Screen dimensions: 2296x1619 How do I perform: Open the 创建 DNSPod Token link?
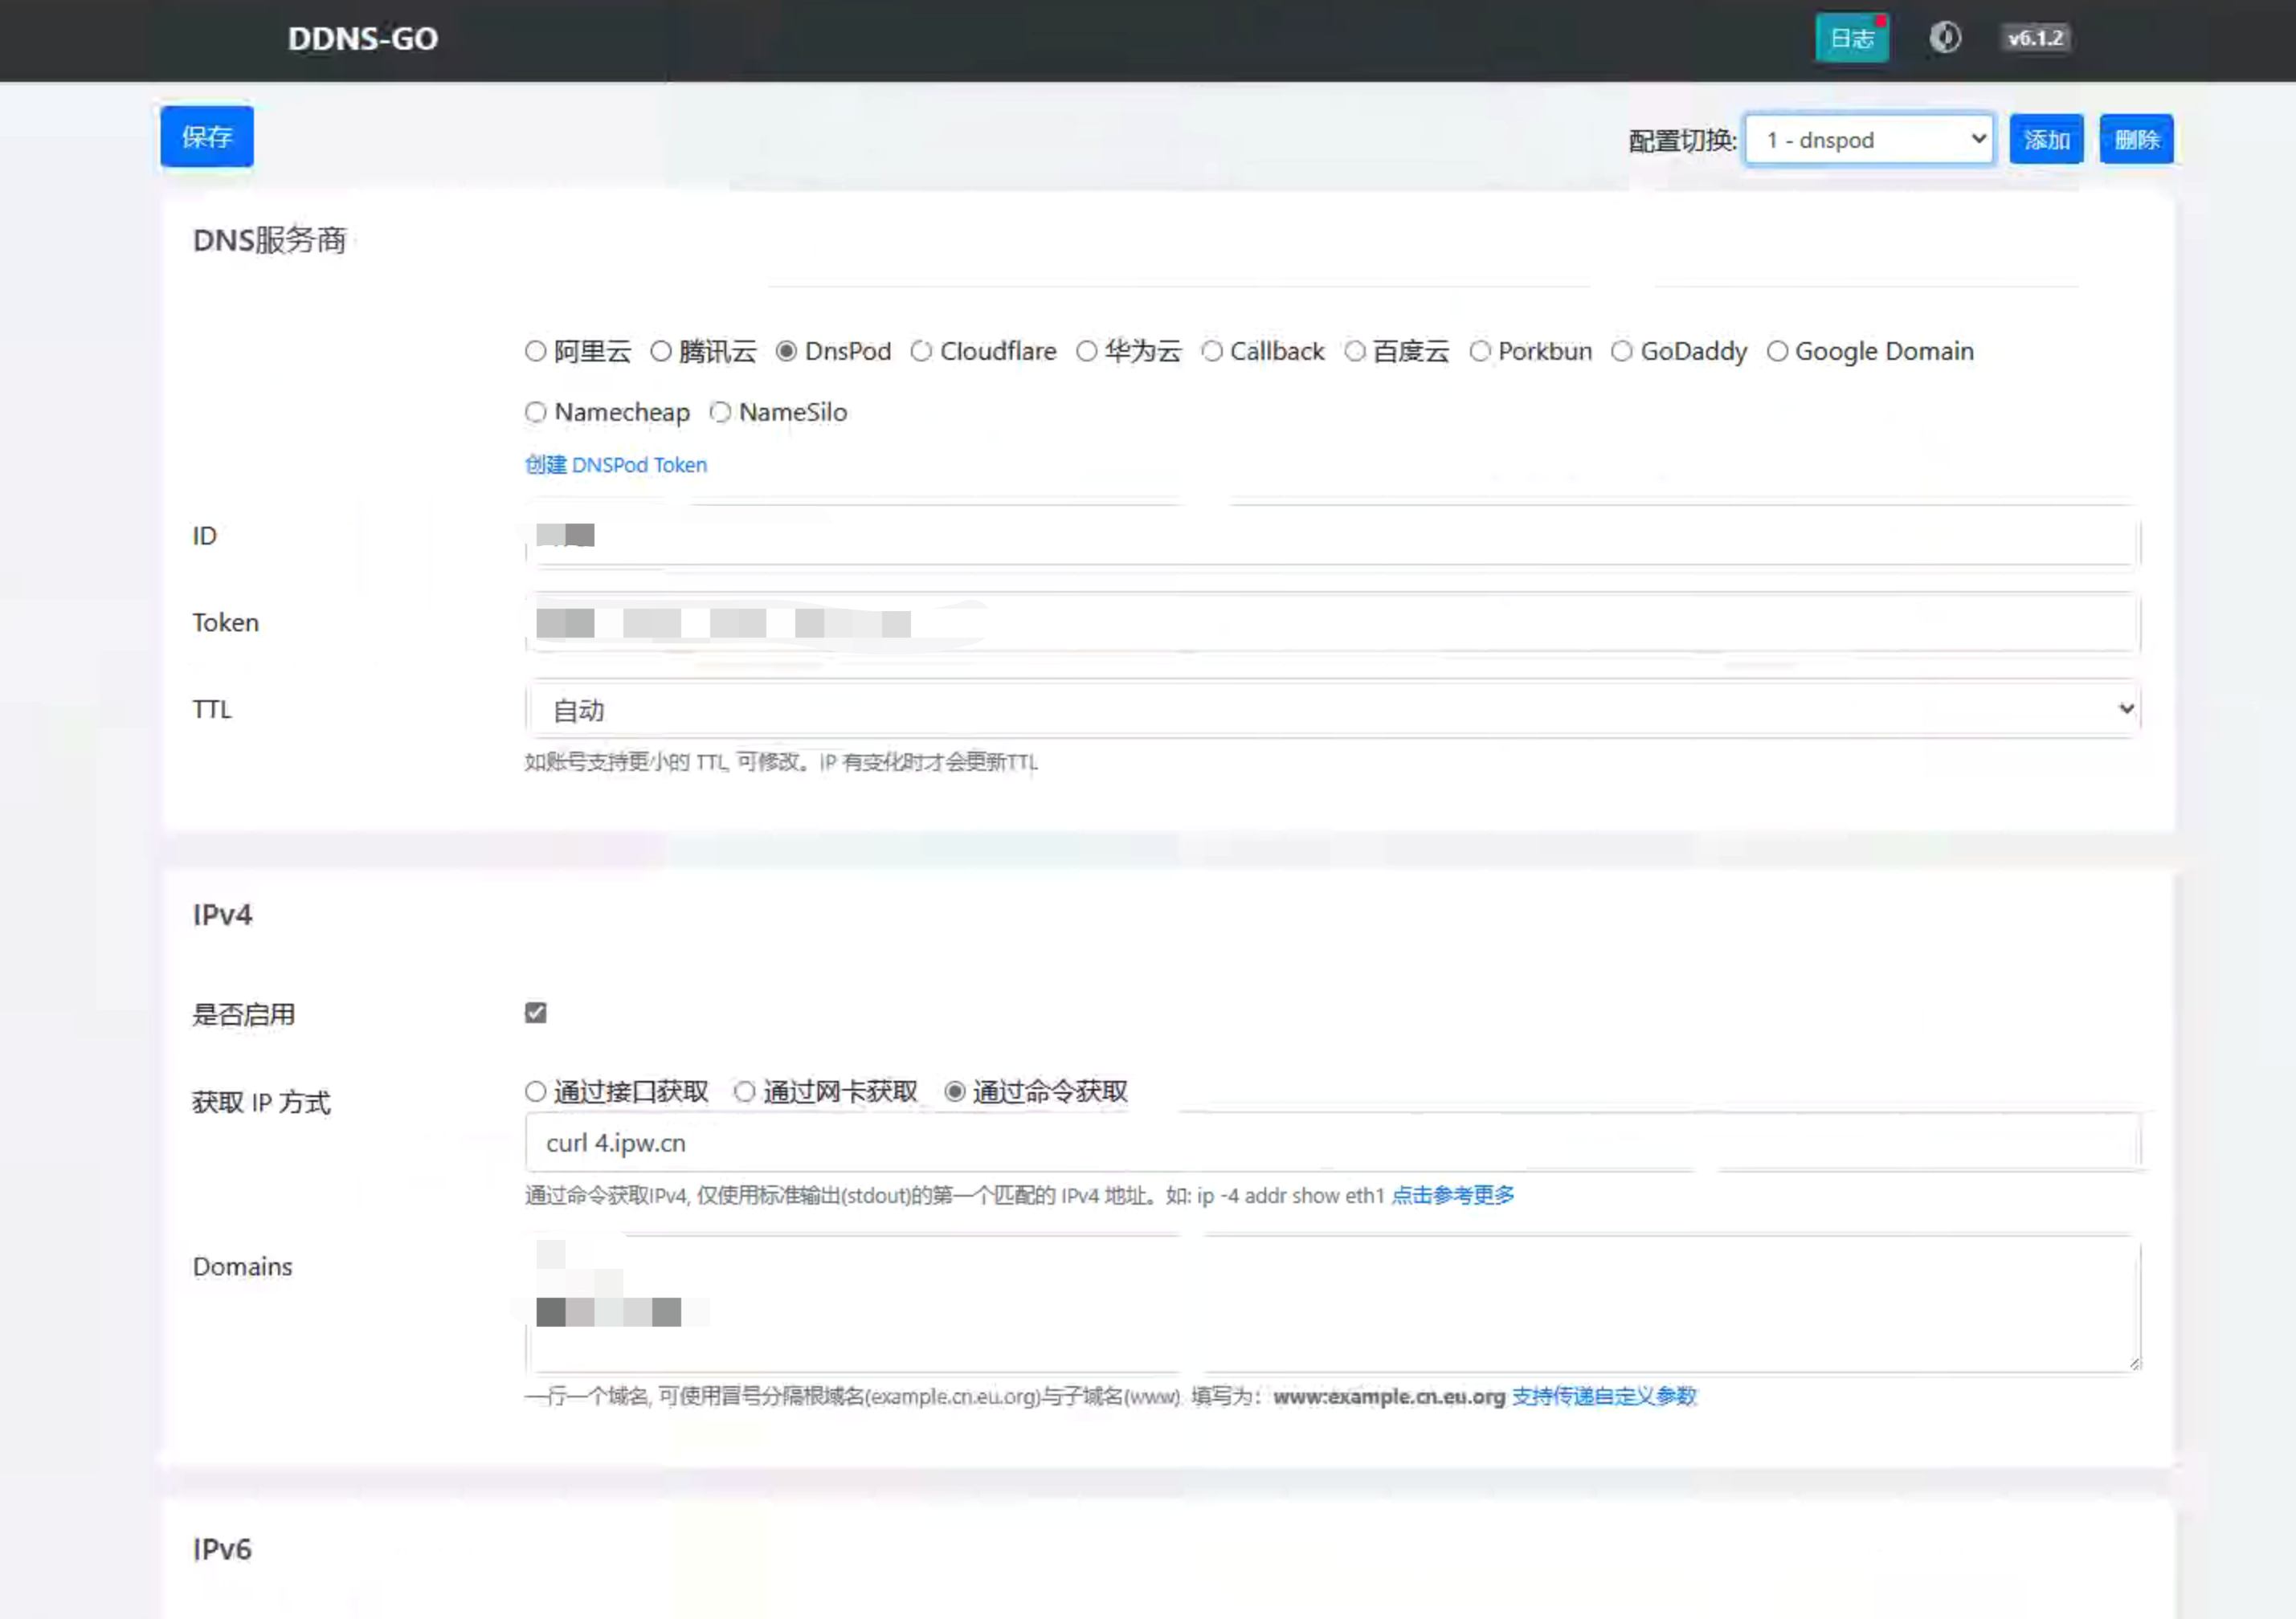[616, 465]
